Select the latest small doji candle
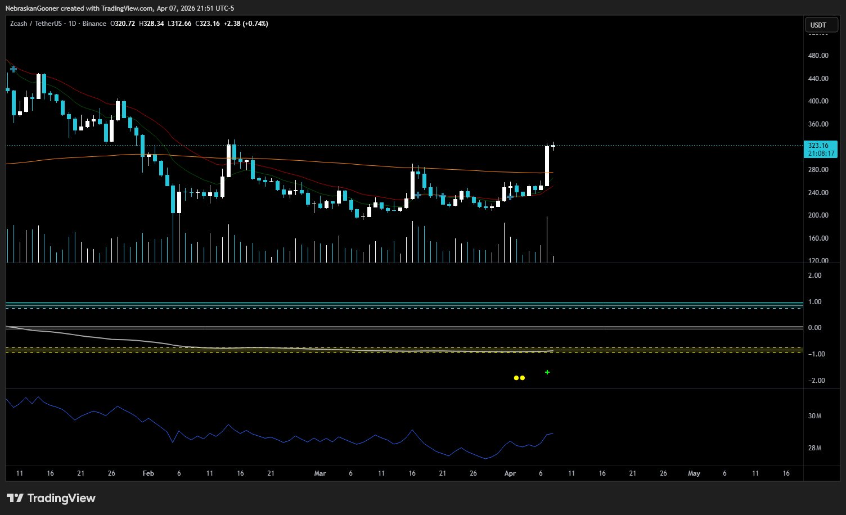This screenshot has height=515, width=846. (x=553, y=146)
